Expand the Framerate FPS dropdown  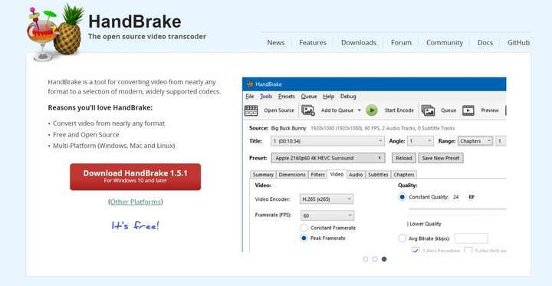(x=327, y=215)
